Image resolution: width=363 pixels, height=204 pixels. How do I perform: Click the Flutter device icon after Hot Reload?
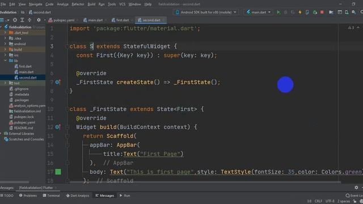pyautogui.click(x=307, y=12)
